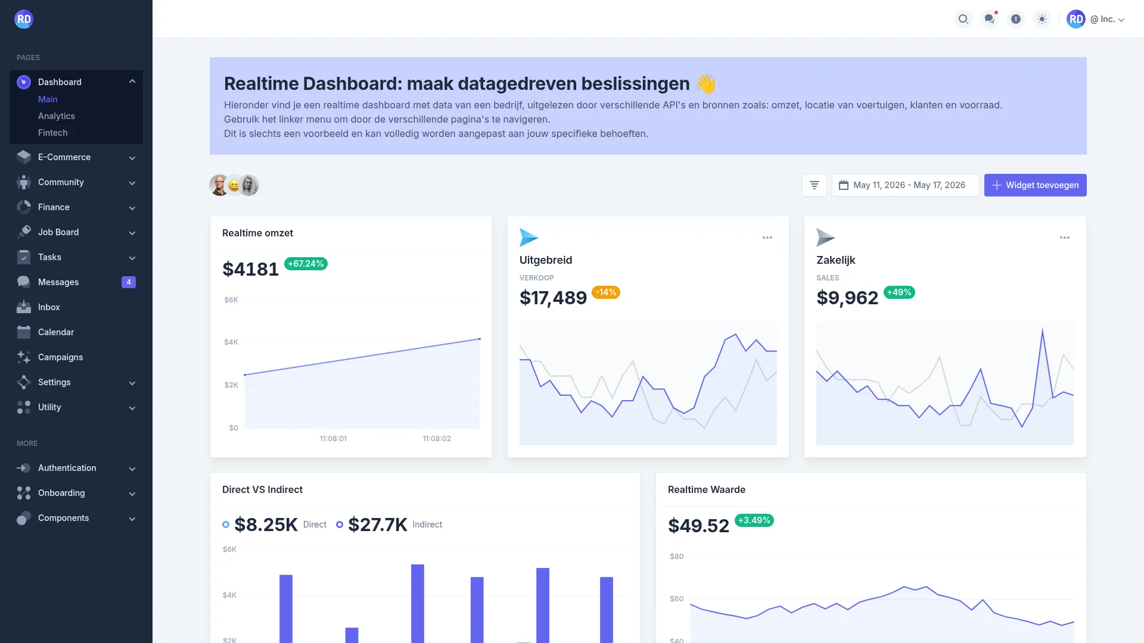1144x643 pixels.
Task: Click the Finance pie chart icon
Action: pyautogui.click(x=24, y=207)
